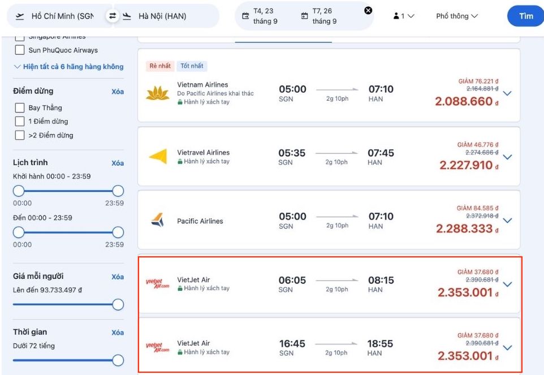The image size is (544, 375).
Task: Tick the 1 Điểm dừng checkbox
Action: point(20,121)
